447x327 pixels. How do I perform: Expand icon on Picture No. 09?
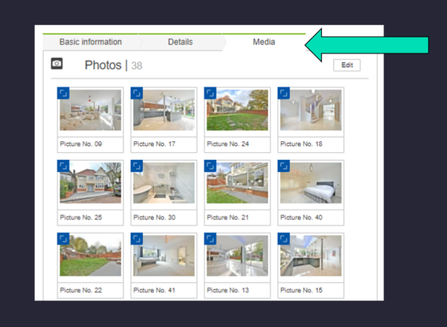pos(63,93)
